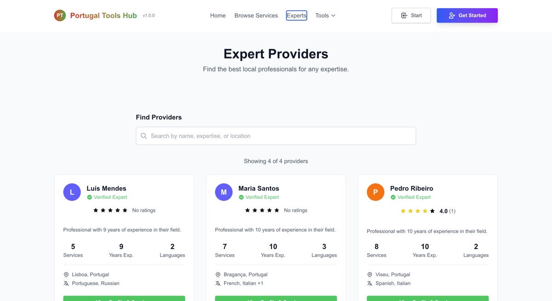Open the Portugal Tools Hub title link

(103, 16)
